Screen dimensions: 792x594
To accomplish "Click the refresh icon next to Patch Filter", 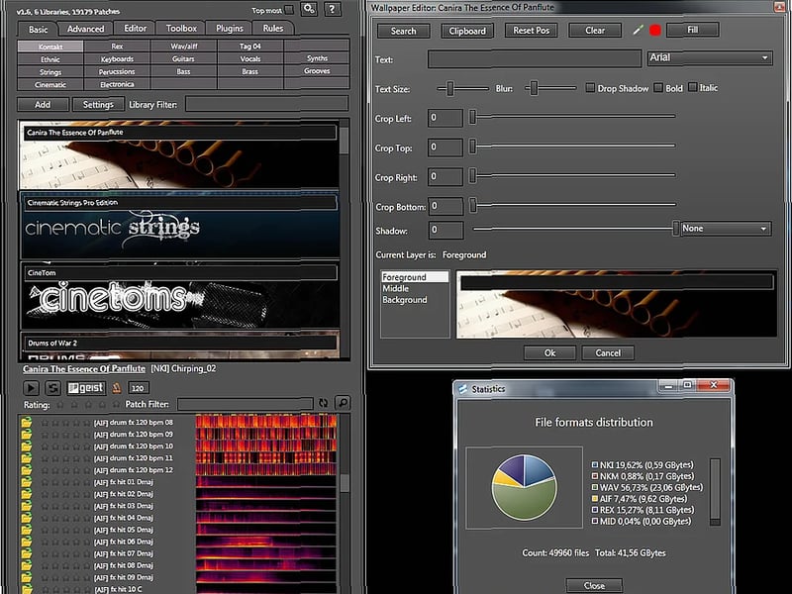I will (x=324, y=403).
